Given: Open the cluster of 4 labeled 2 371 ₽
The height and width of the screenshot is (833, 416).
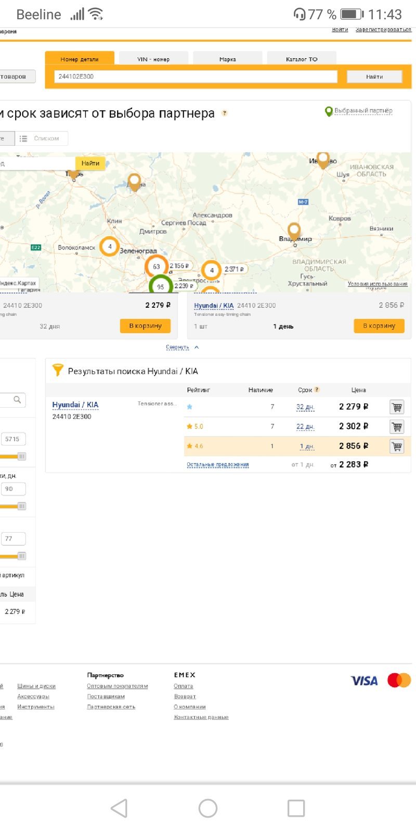Looking at the screenshot, I should pyautogui.click(x=212, y=270).
